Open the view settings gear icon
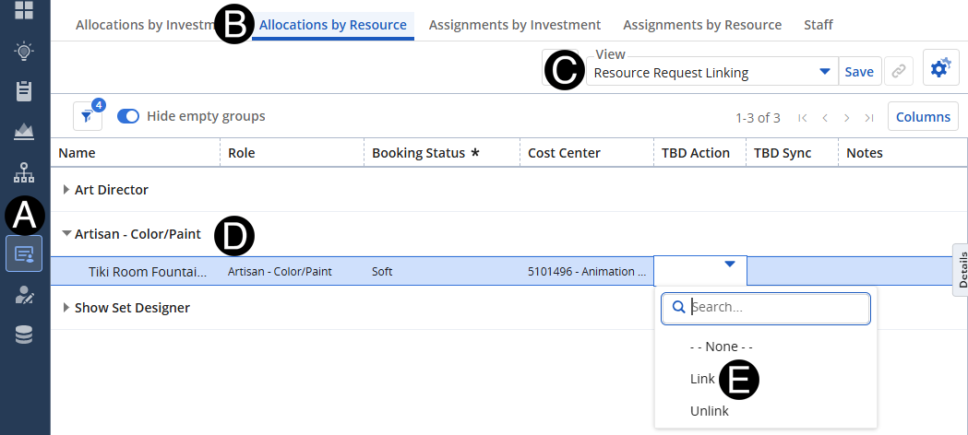 pyautogui.click(x=940, y=69)
